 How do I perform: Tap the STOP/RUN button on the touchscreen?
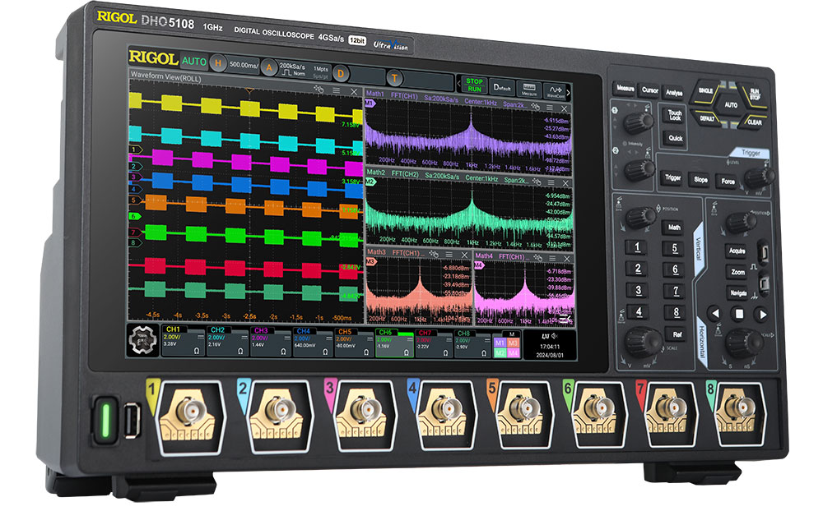(474, 85)
